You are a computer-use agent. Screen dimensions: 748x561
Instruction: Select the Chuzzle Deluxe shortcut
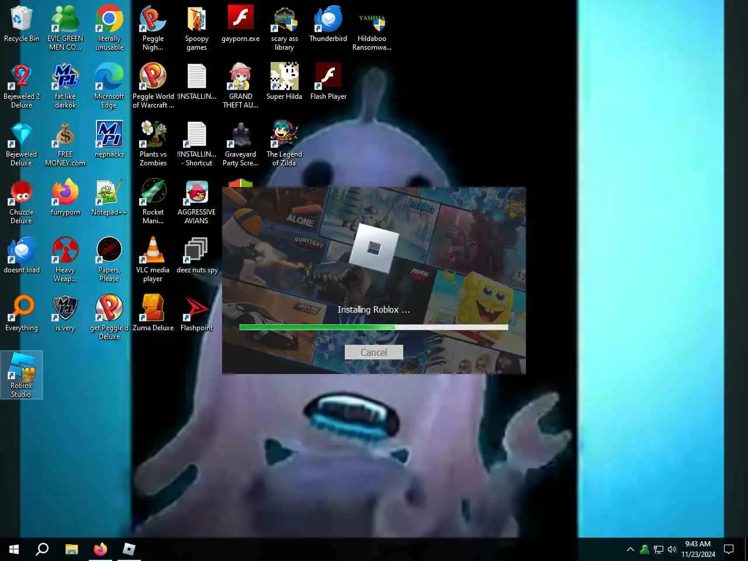pyautogui.click(x=22, y=202)
